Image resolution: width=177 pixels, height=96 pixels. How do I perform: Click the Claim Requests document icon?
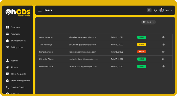pyautogui.click(x=7, y=74)
